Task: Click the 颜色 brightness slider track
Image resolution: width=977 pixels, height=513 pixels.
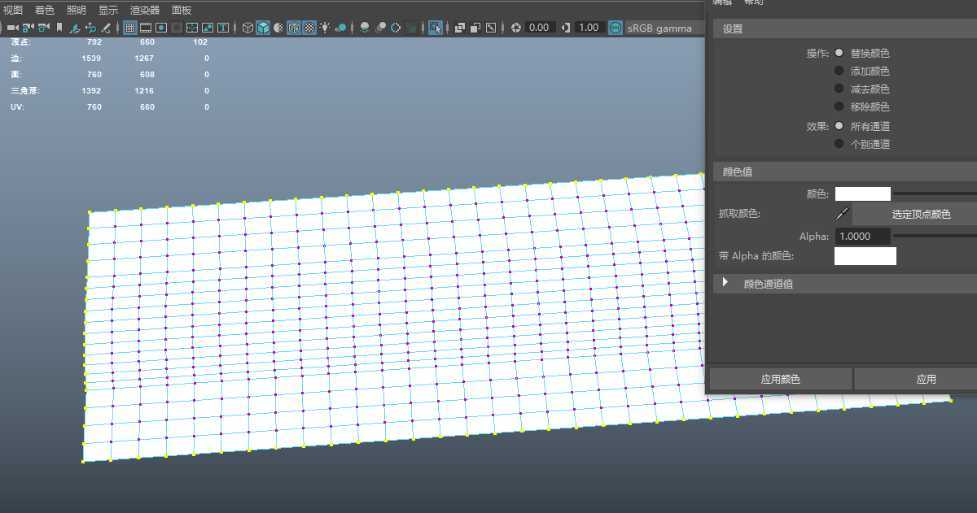Action: pyautogui.click(x=935, y=193)
